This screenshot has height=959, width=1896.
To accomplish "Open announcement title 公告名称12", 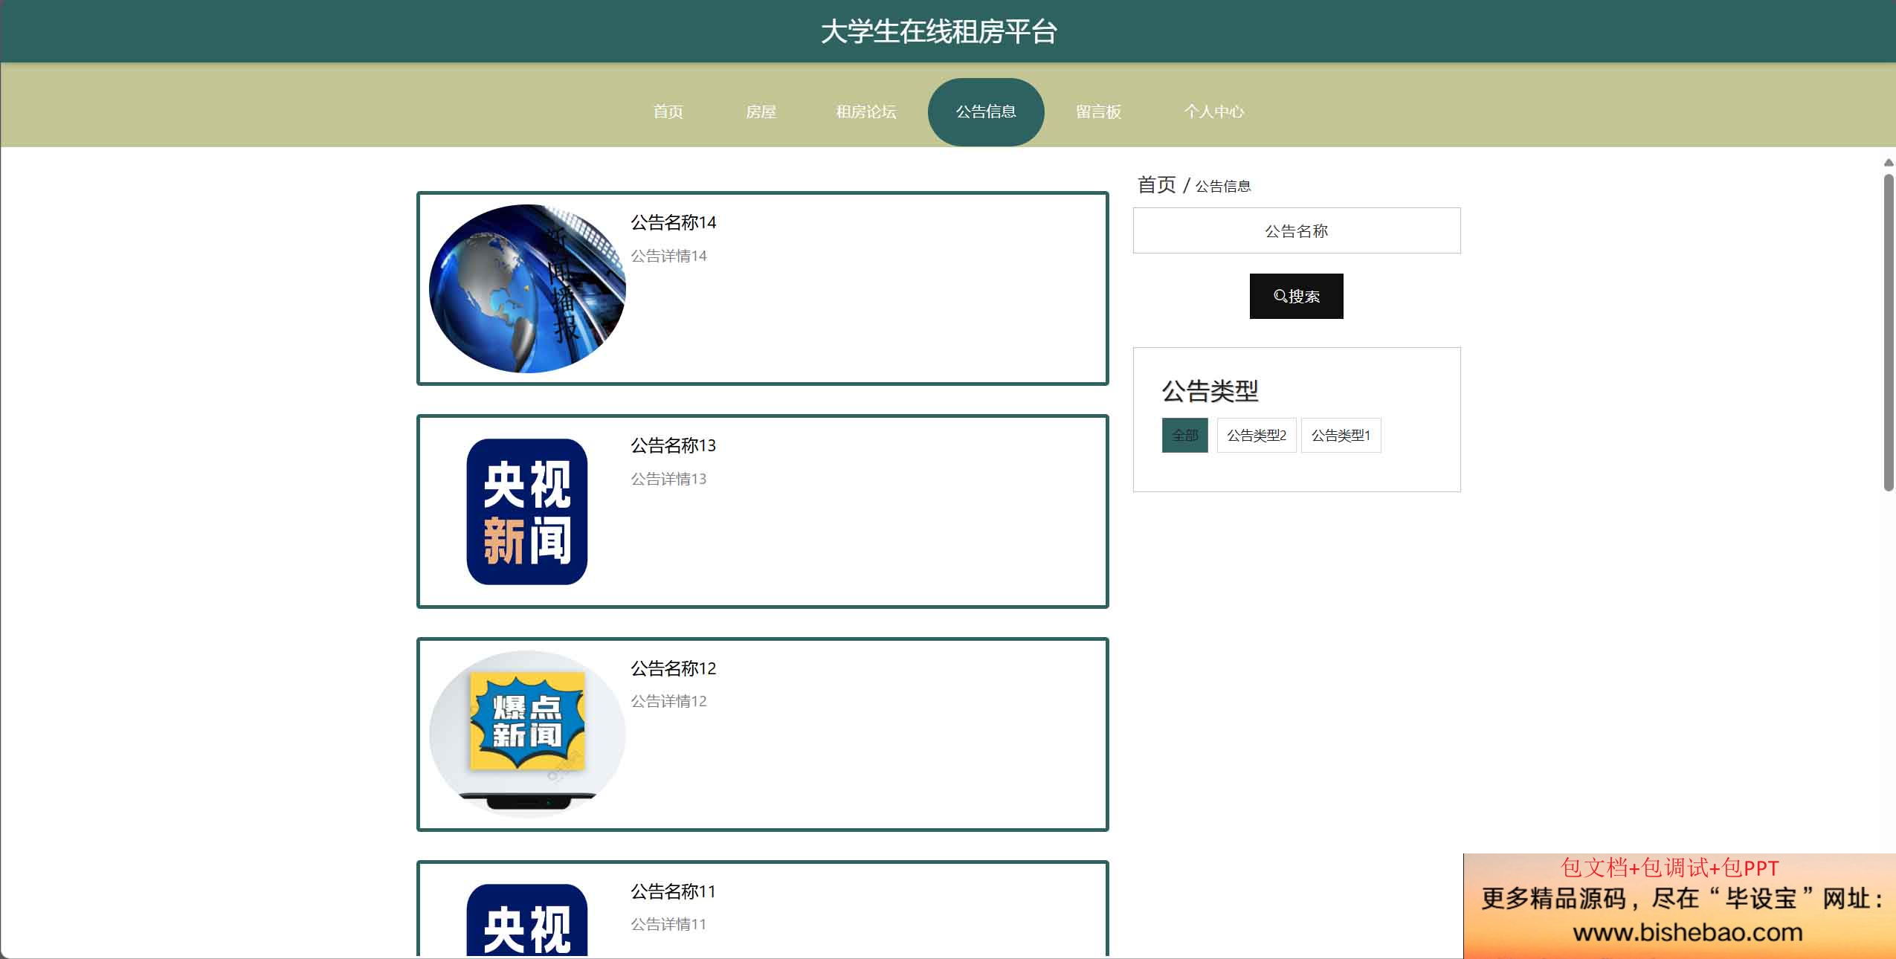I will click(x=673, y=668).
